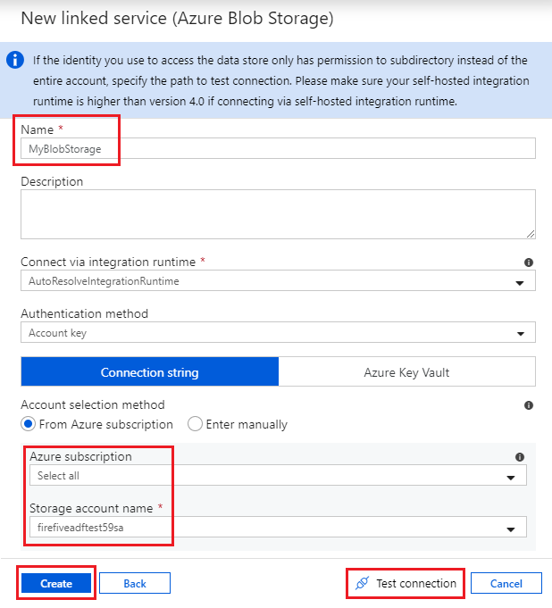Click the blue info icon in banner
Screen dimensions: 552x608
click(x=15, y=61)
